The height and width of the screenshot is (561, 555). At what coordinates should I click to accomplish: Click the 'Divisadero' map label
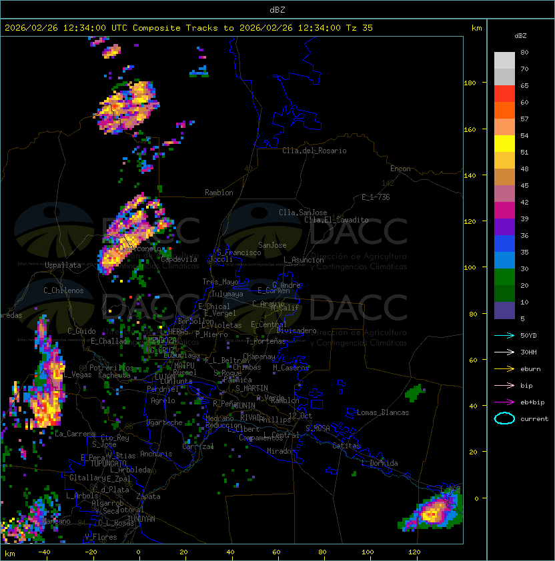click(296, 330)
